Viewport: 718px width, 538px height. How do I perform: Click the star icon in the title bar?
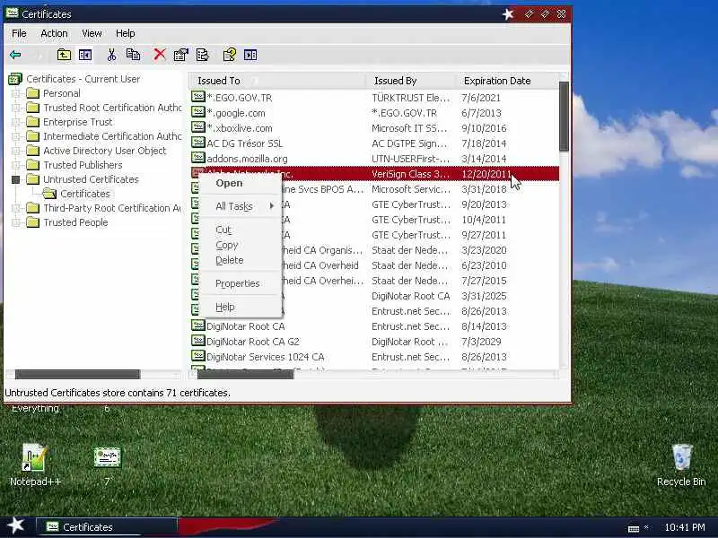508,14
